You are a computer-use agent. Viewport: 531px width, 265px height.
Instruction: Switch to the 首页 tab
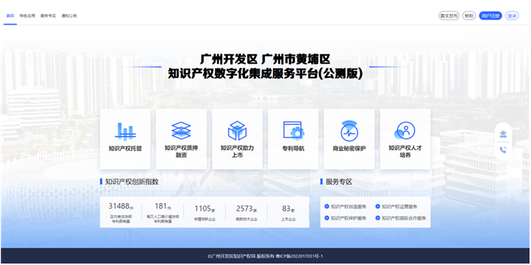pyautogui.click(x=10, y=15)
